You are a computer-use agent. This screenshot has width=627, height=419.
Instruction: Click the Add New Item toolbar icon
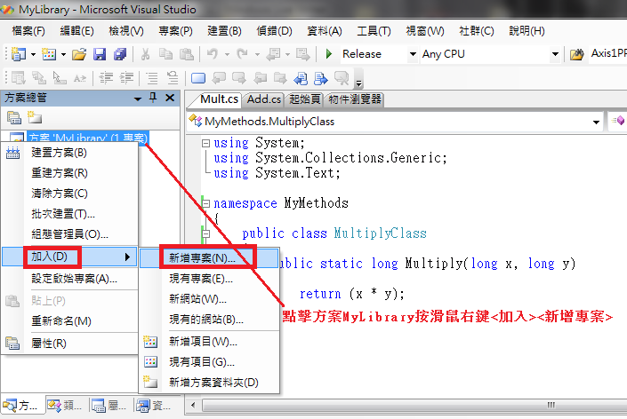coord(49,54)
